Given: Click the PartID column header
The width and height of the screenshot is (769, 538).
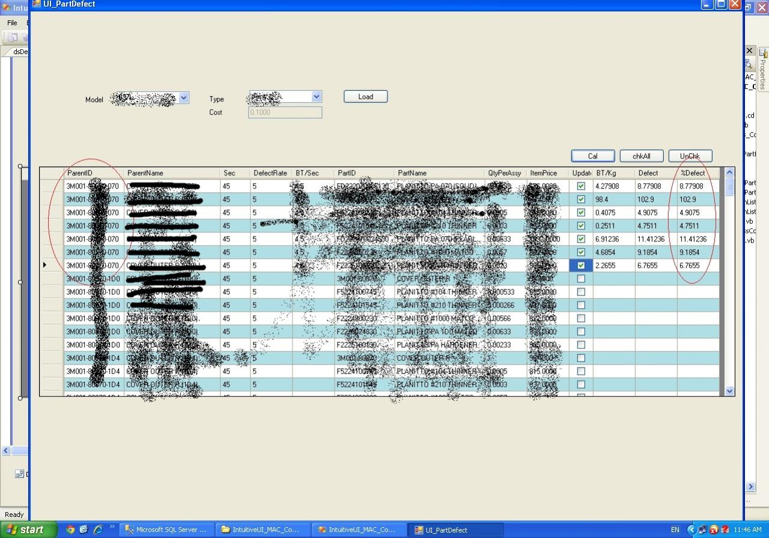Looking at the screenshot, I should (364, 173).
